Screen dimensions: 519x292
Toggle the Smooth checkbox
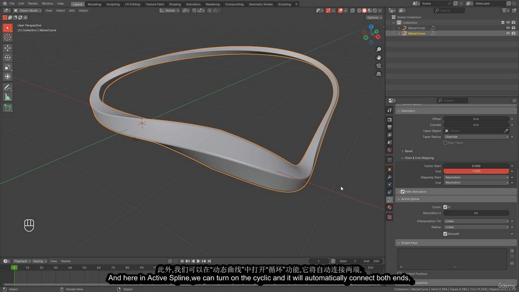(x=445, y=234)
